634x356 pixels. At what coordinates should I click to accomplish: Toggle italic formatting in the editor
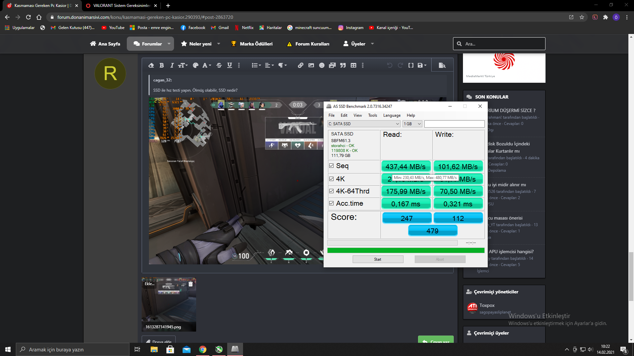click(x=172, y=65)
